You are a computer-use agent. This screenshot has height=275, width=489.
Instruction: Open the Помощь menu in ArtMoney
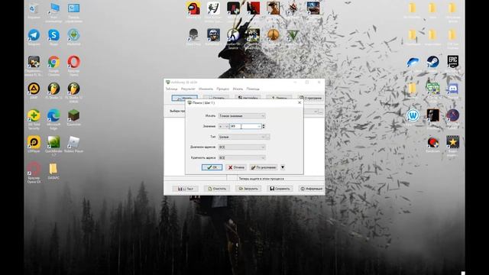[x=253, y=89]
